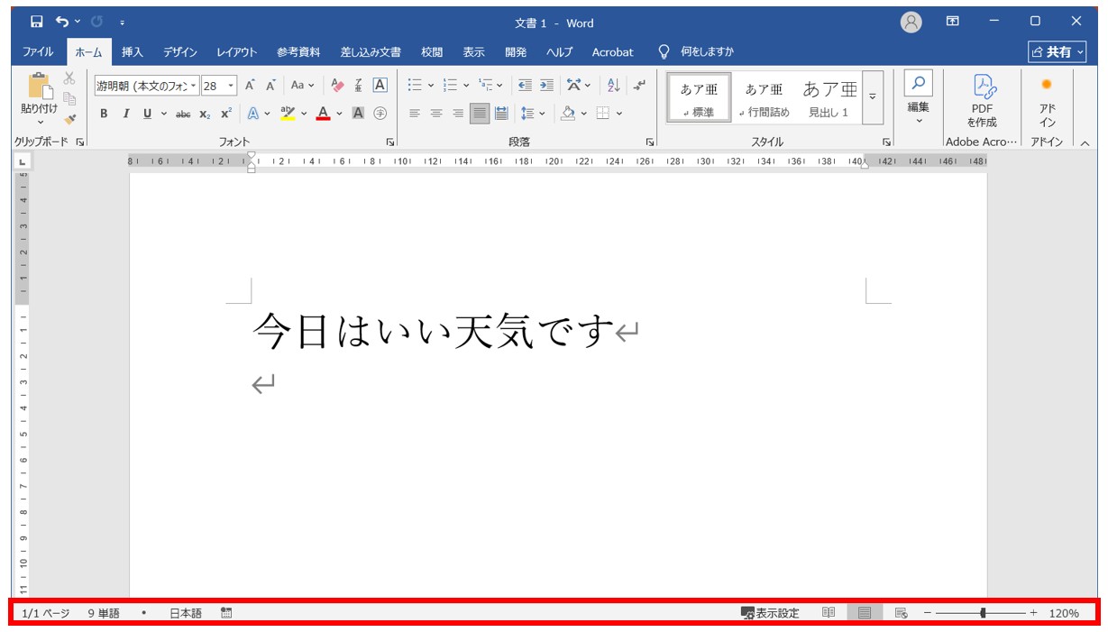Screen dimensions: 1108x632
Task: Click the yellow text highlight color button
Action: pyautogui.click(x=288, y=114)
